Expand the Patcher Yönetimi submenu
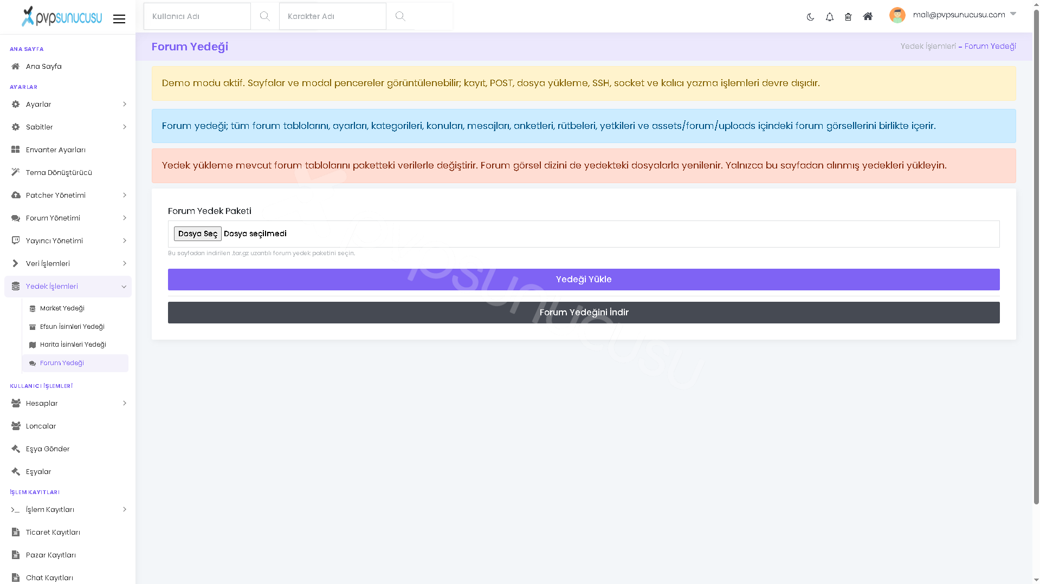 click(68, 196)
